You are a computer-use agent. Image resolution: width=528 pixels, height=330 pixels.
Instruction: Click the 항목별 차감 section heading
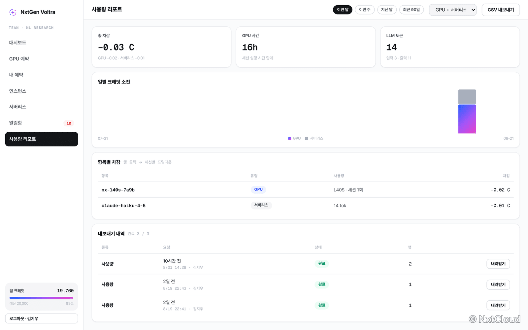pyautogui.click(x=109, y=162)
